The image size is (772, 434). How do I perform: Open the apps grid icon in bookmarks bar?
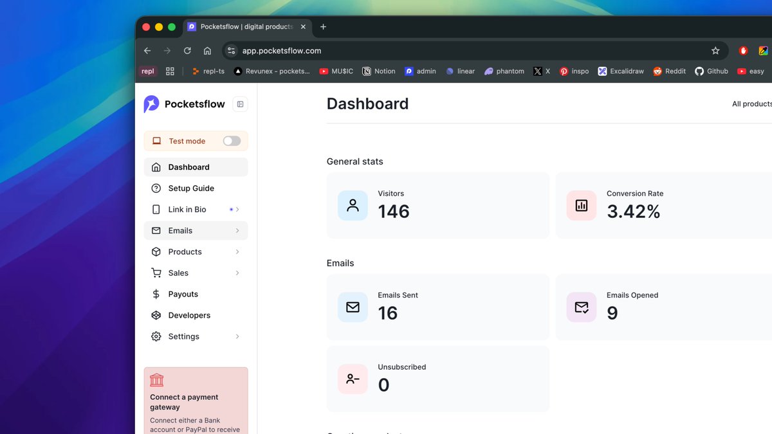[x=170, y=71]
